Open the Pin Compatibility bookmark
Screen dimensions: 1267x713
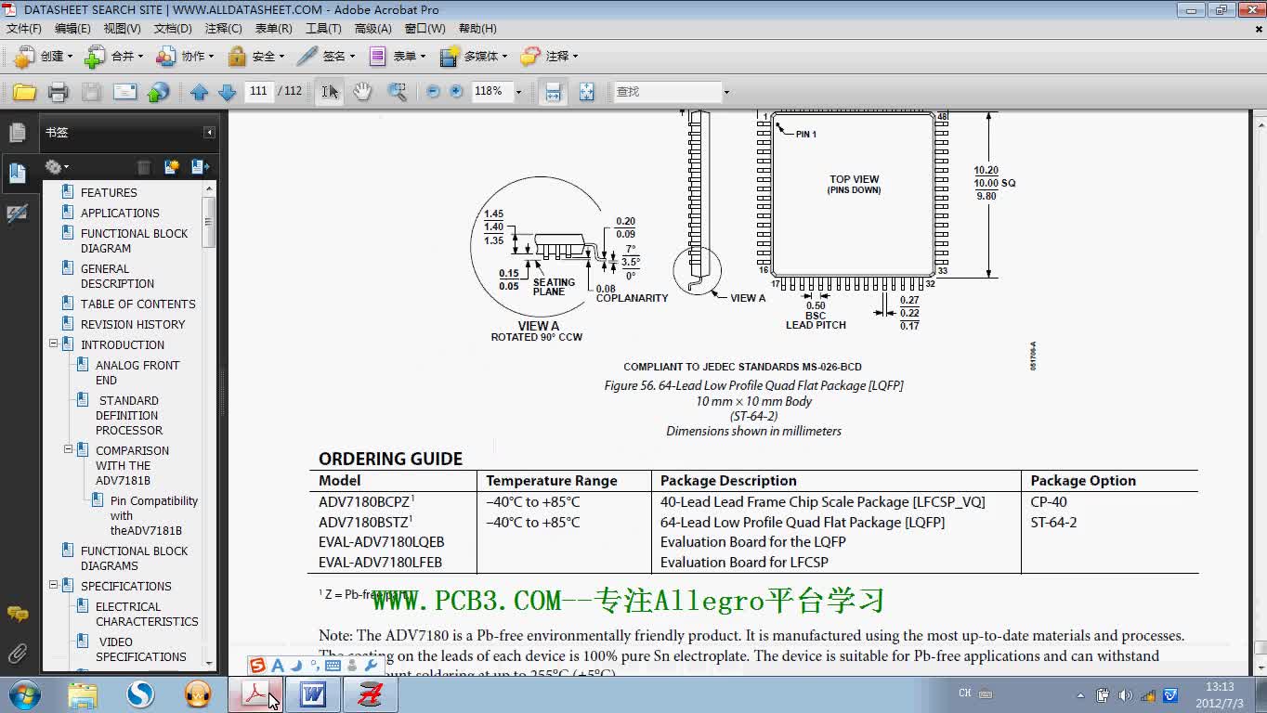click(154, 515)
